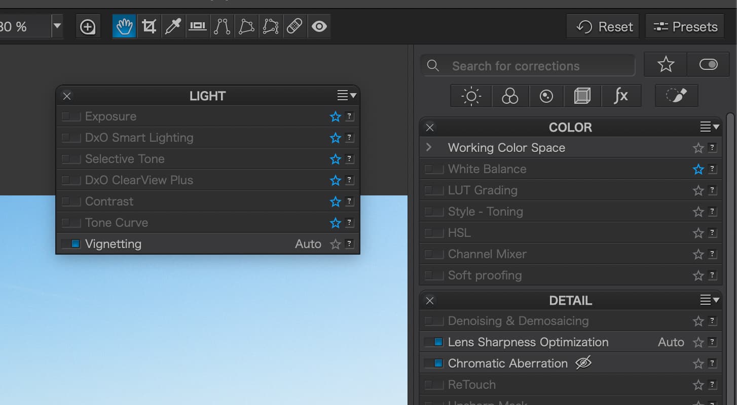Select the Hand pan tool
The image size is (737, 405).
click(x=124, y=26)
